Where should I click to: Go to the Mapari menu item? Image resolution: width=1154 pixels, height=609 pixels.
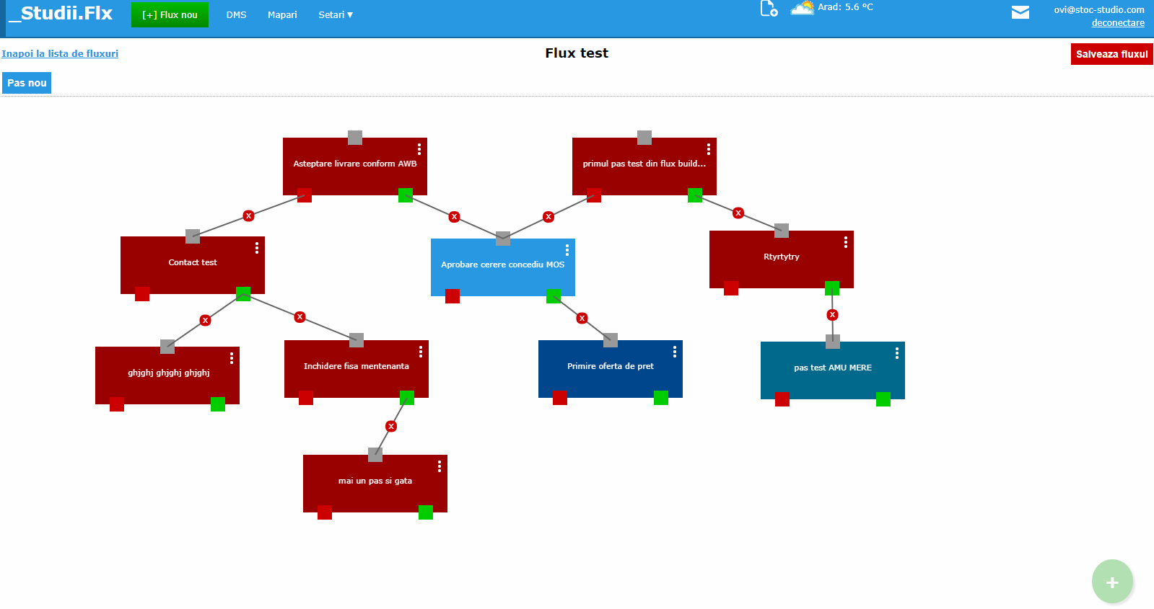[282, 15]
